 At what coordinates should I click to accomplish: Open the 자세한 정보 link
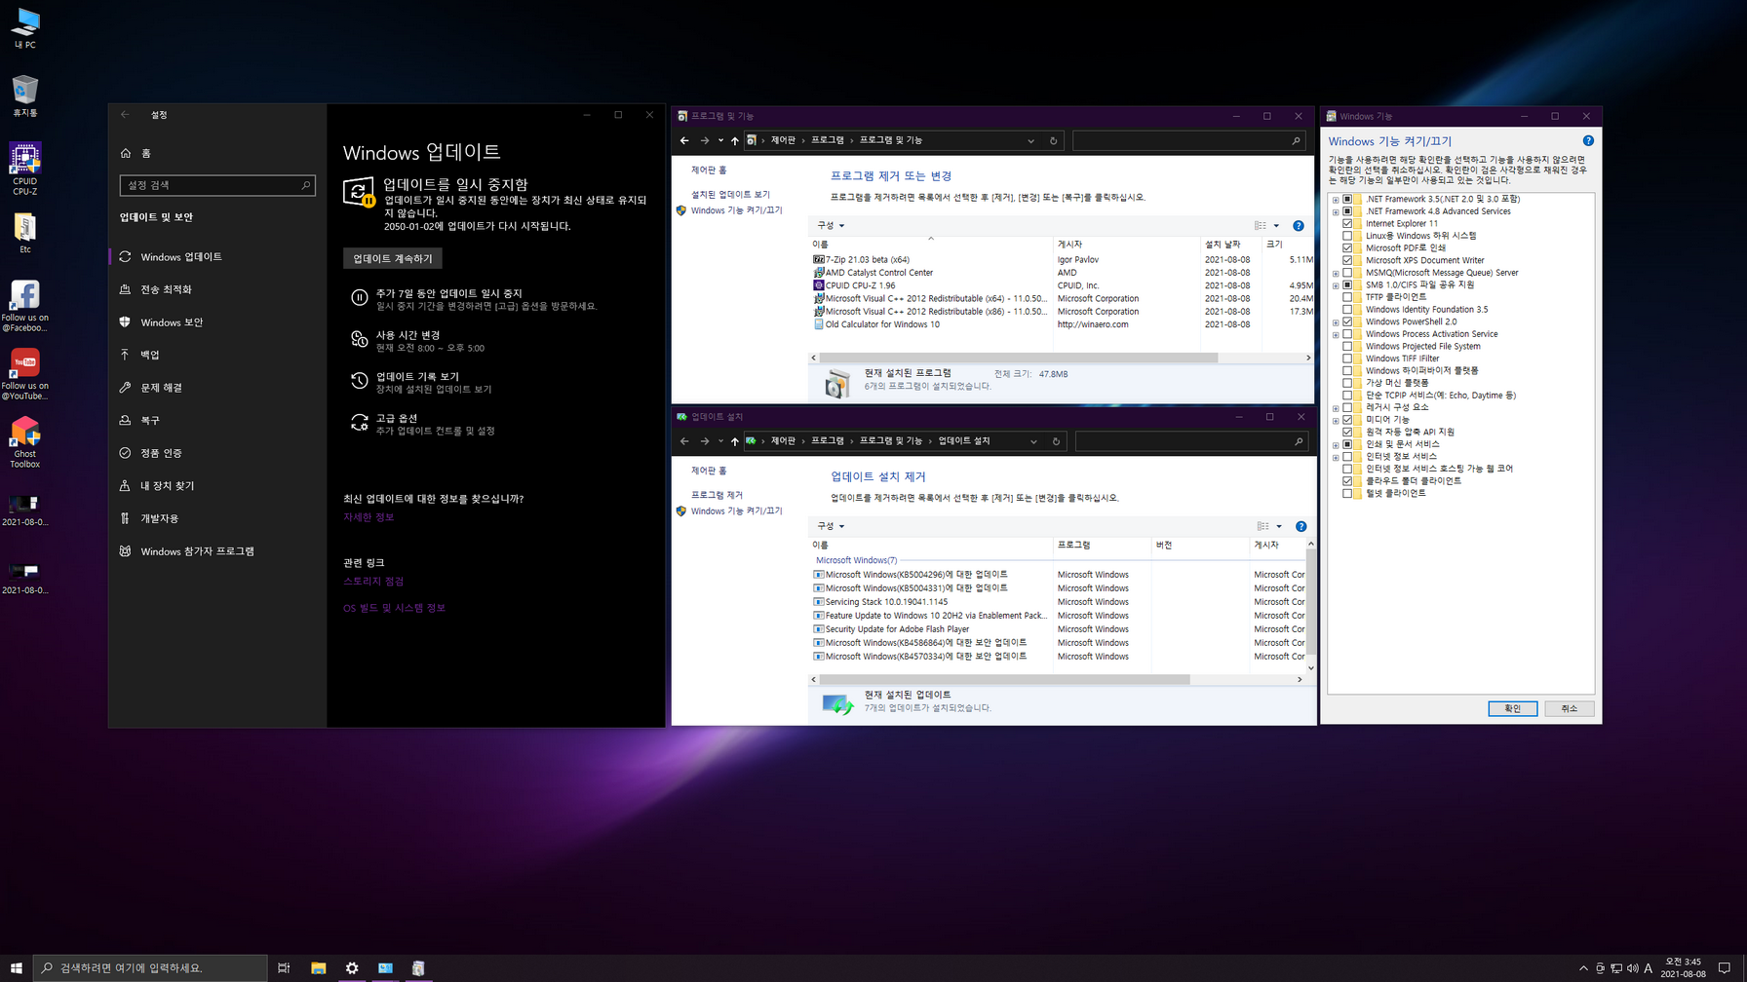[369, 517]
